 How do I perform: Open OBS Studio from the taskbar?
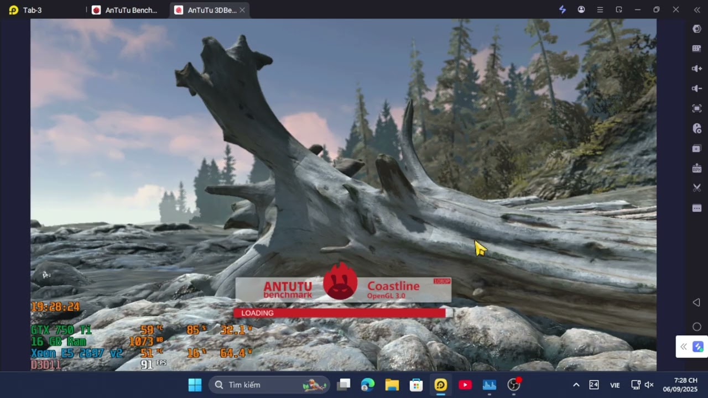514,385
